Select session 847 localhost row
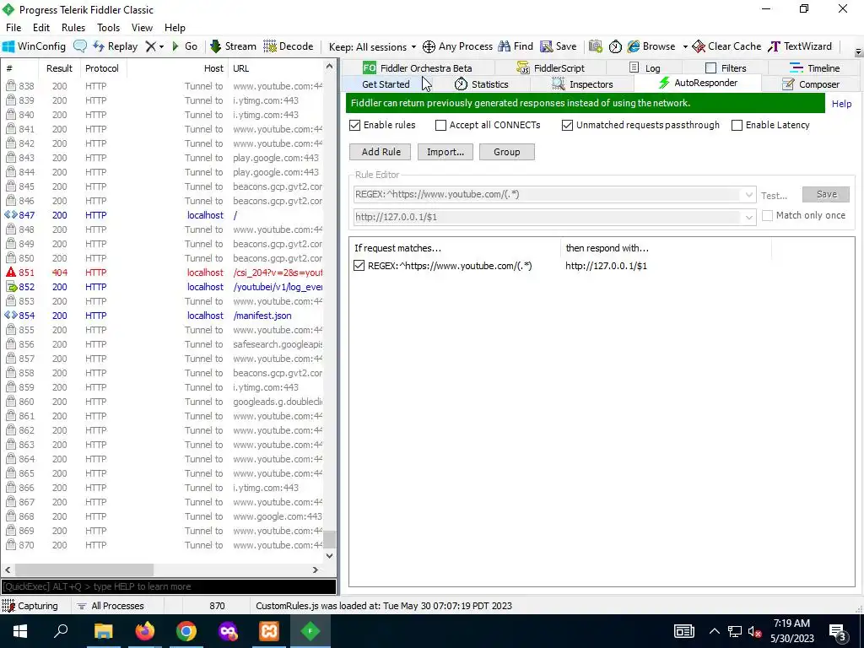The image size is (864, 648). (x=165, y=215)
